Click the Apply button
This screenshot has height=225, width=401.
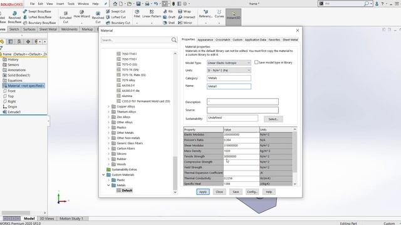coord(203,192)
